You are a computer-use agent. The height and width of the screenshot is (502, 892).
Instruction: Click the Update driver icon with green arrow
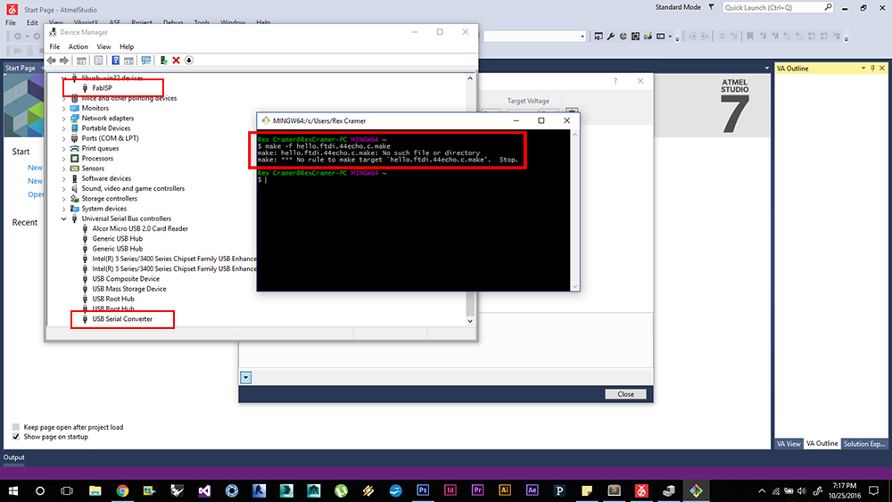[x=164, y=61]
